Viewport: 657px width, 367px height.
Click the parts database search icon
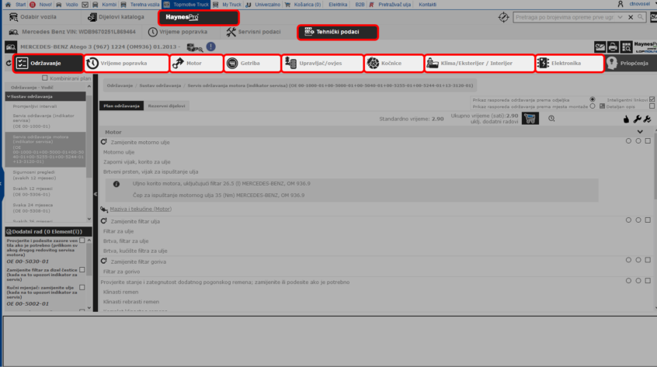point(194,47)
